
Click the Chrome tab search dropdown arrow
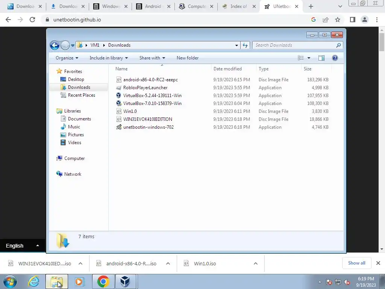coord(340,7)
